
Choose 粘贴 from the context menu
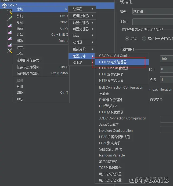(41, 28)
